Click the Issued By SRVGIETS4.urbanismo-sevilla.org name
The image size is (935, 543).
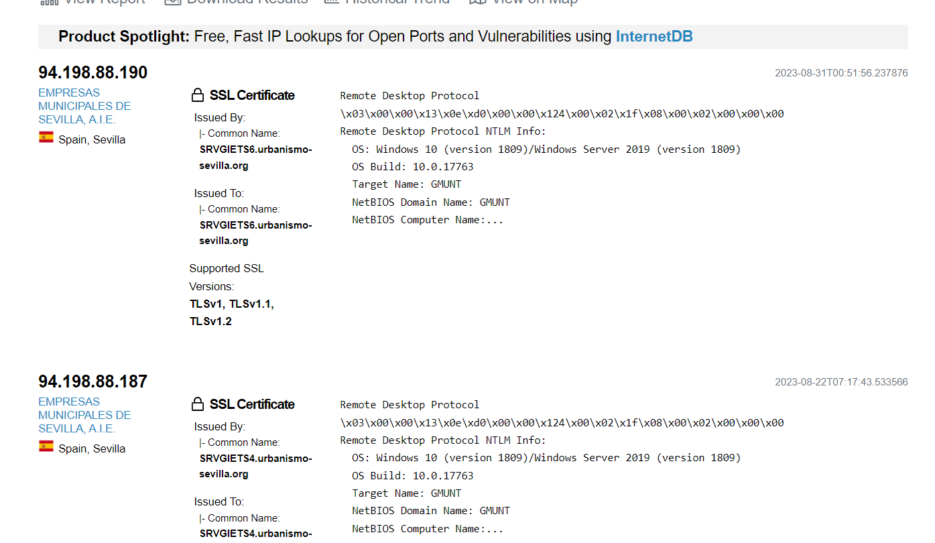256,466
